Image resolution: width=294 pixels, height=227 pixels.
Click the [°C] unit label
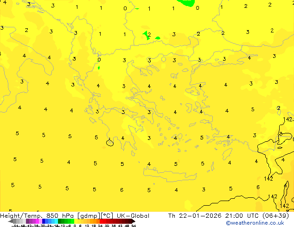pyautogui.click(x=107, y=216)
